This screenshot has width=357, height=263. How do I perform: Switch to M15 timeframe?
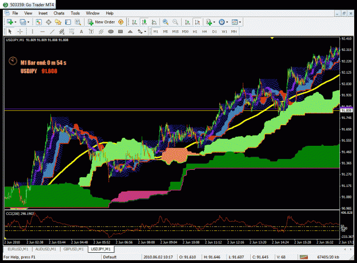[175, 31]
